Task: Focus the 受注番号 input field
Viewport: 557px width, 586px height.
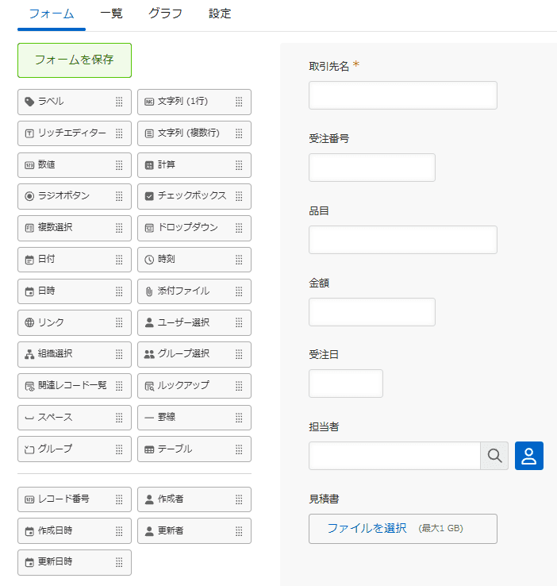Action: [372, 168]
